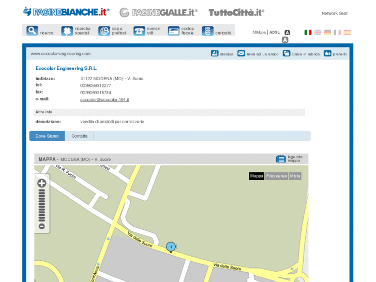Zoom out the map with minus button
Viewport: 376px width, 282px height.
click(42, 226)
